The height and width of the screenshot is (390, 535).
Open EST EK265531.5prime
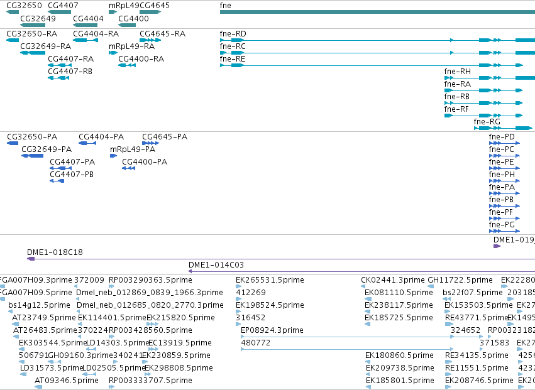270,280
